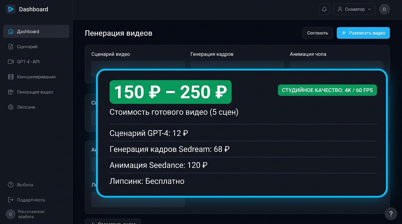This screenshot has height=224, width=402.
Task: Click the Генерация кадров input field
Action: click(x=237, y=65)
